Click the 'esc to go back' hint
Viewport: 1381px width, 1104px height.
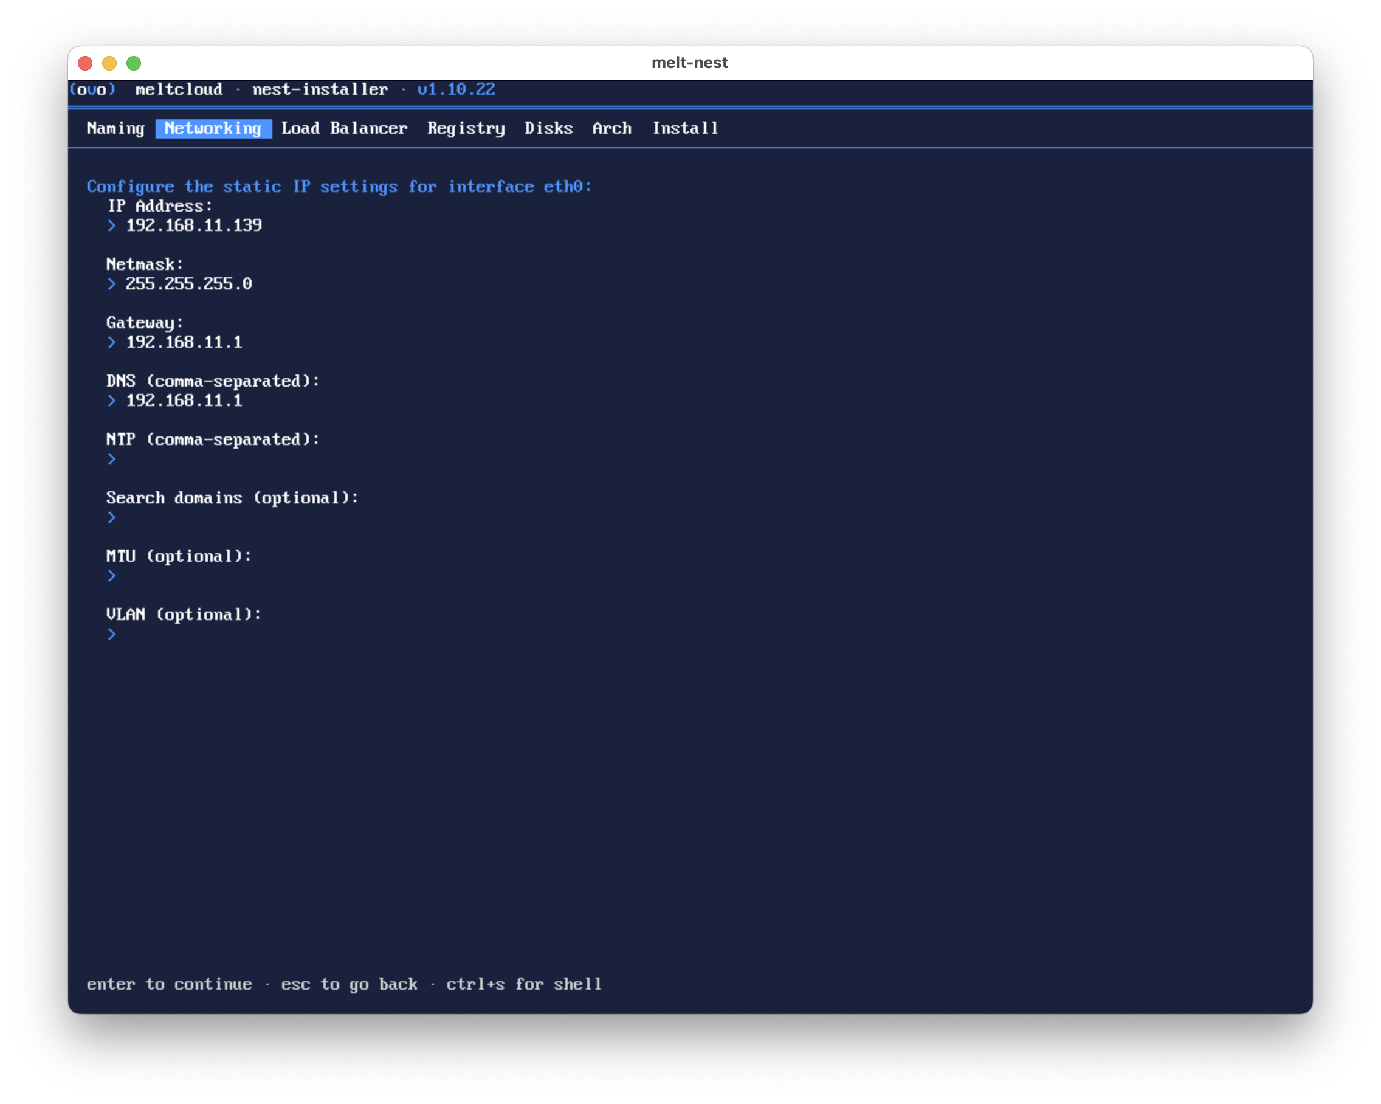click(x=349, y=984)
